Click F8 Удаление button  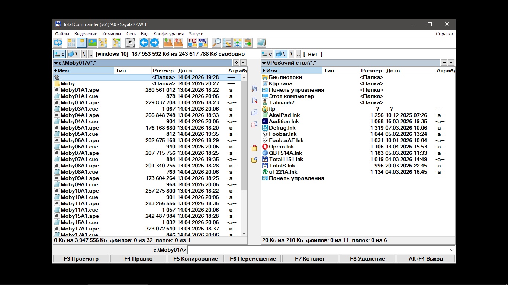367,259
